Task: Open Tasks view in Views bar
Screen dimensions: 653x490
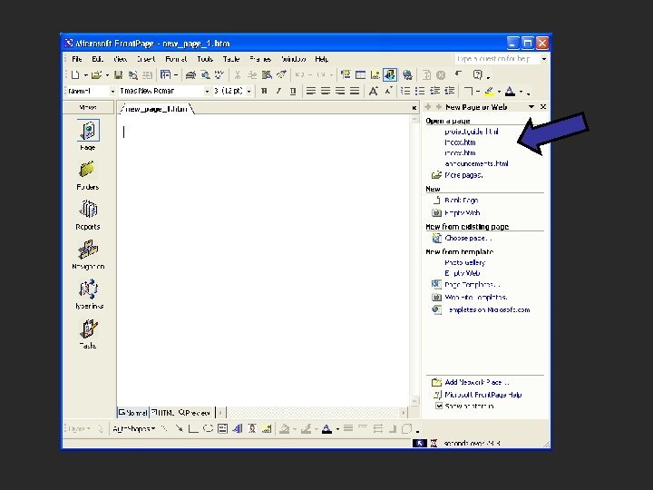Action: [88, 334]
